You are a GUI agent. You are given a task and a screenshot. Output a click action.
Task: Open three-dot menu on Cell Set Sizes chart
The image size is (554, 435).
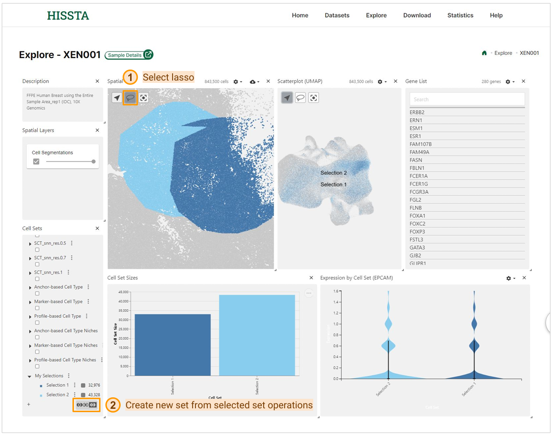(309, 293)
